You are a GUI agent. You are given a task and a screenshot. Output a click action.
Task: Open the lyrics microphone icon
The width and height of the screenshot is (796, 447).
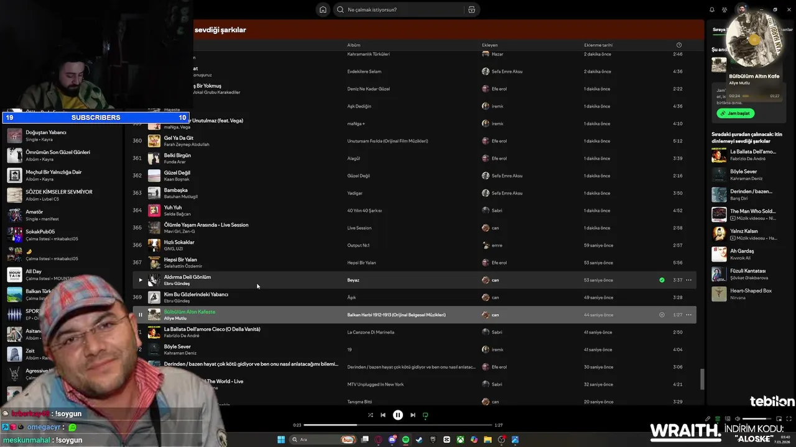pos(708,418)
